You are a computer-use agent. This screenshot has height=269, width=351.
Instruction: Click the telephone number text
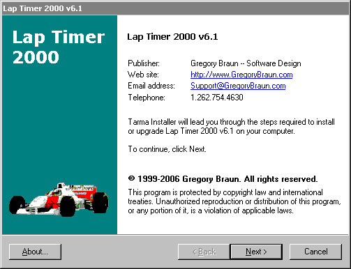pyautogui.click(x=217, y=98)
